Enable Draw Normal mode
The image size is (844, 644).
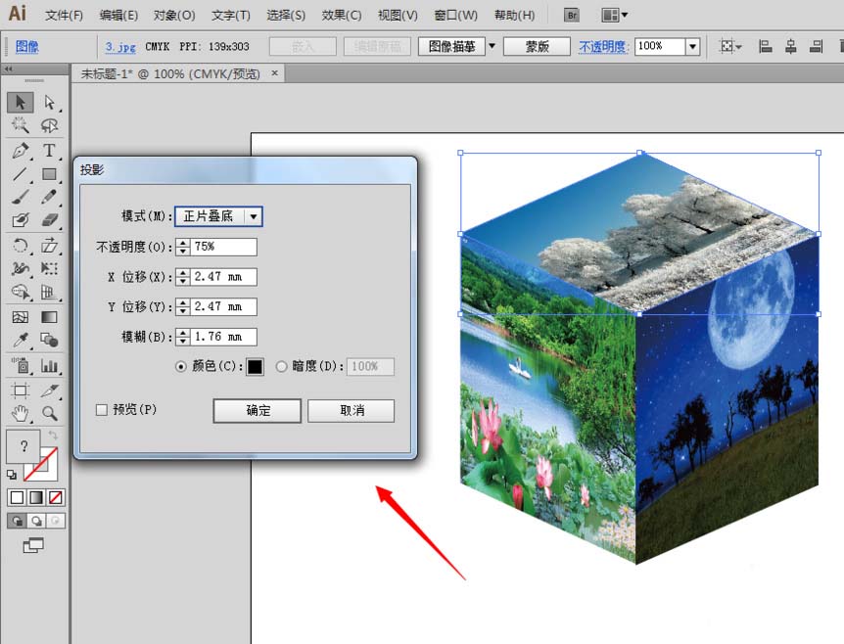(x=18, y=521)
